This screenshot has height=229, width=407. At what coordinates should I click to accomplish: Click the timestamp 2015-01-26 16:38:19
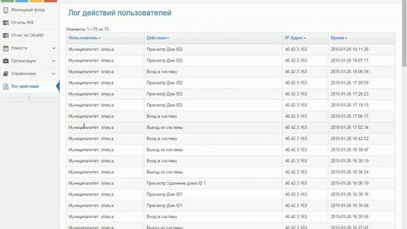pyautogui.click(x=349, y=161)
